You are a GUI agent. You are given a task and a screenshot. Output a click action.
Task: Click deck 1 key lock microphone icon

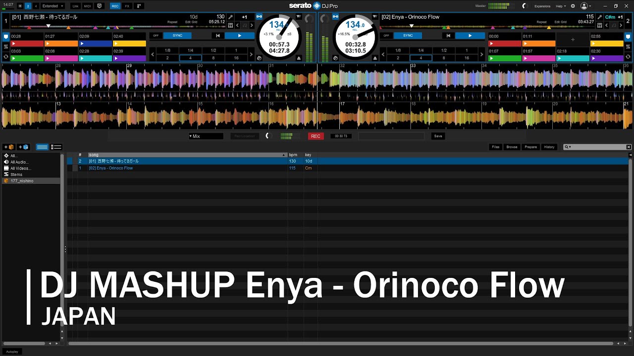click(x=230, y=17)
